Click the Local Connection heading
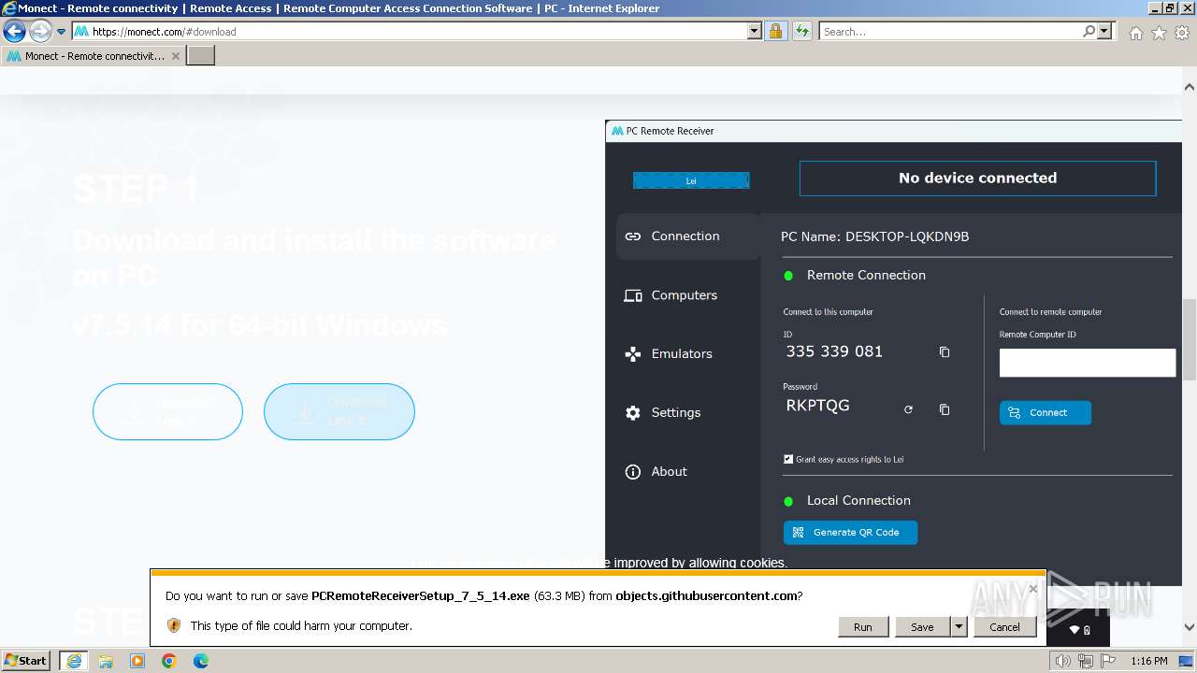 [x=858, y=501]
